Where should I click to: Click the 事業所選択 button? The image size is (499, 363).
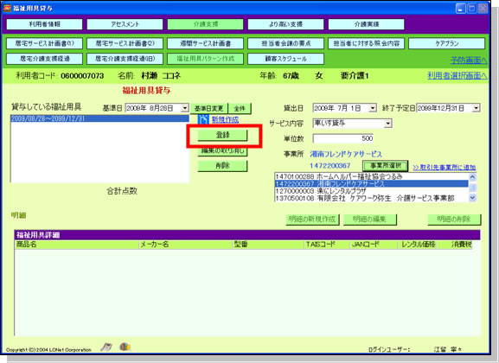click(x=386, y=166)
